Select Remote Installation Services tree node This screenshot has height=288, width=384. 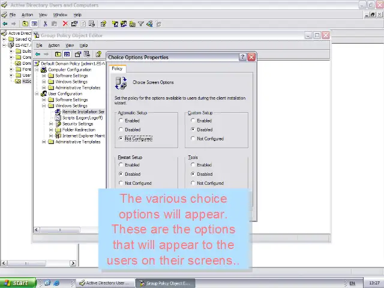[83, 112]
